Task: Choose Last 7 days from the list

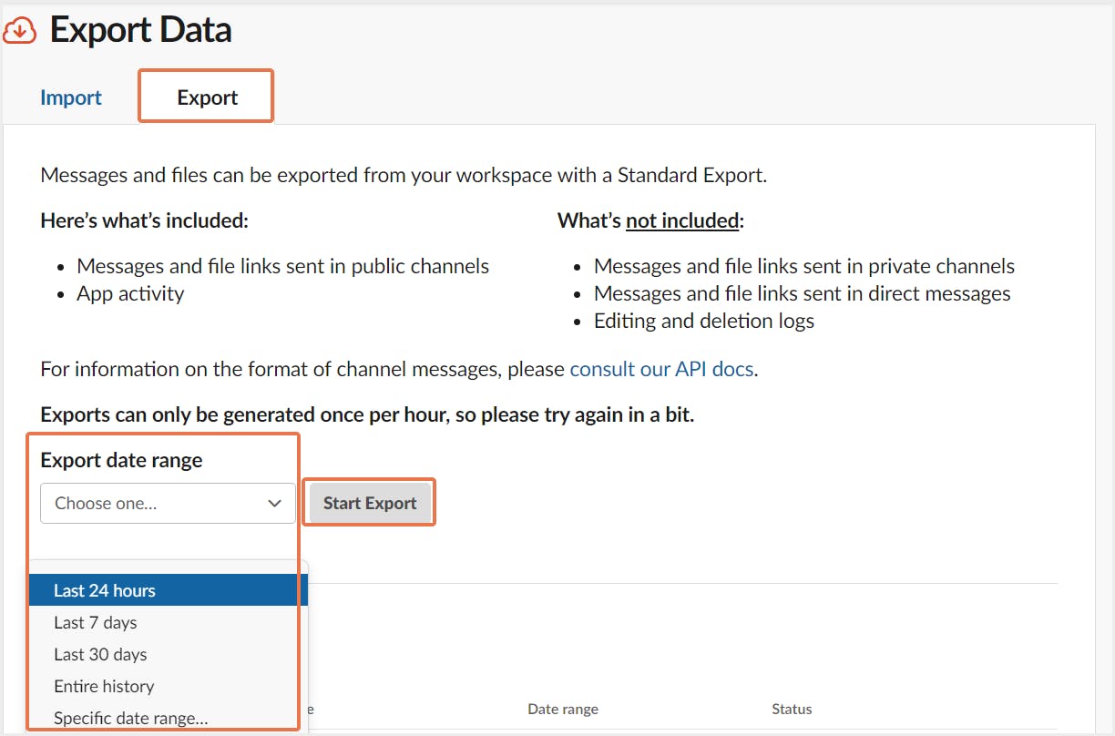Action: tap(96, 623)
